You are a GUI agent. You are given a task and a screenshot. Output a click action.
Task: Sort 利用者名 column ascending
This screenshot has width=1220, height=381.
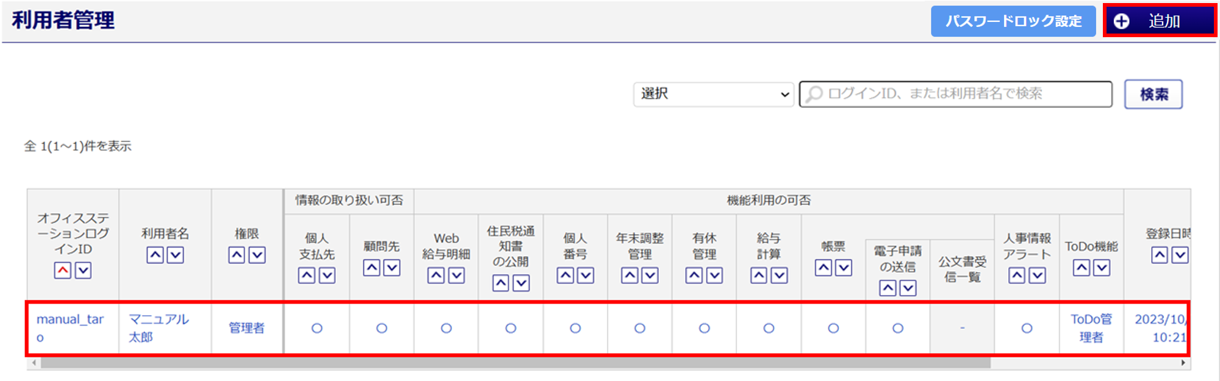coord(155,255)
